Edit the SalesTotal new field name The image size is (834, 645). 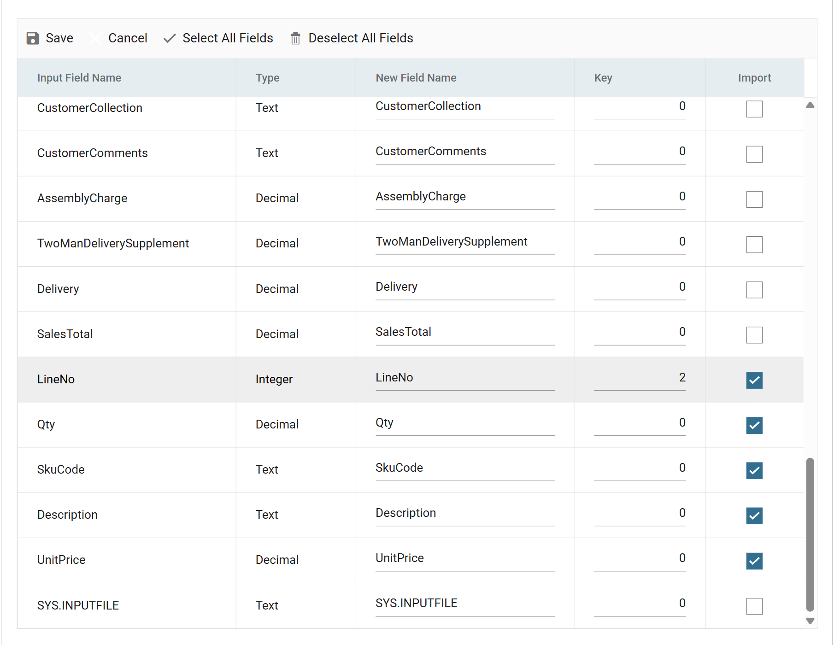click(x=465, y=334)
